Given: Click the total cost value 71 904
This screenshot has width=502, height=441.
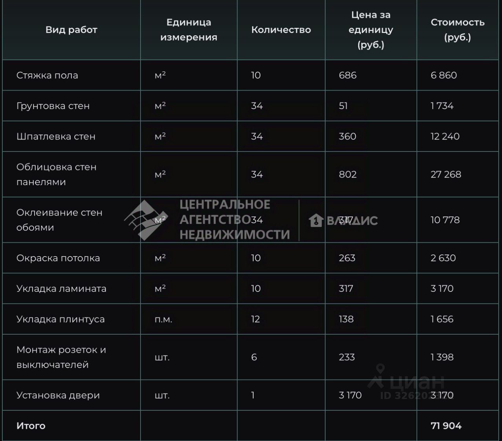Looking at the screenshot, I should (446, 426).
